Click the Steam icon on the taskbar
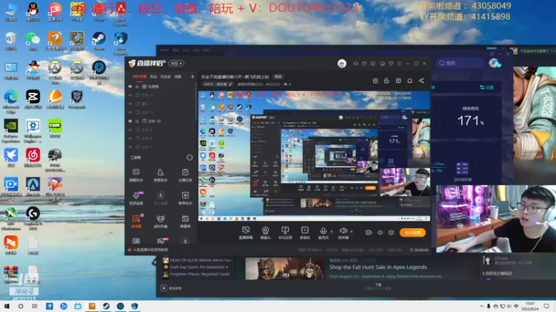Viewport: 556px width, 312px height. (106, 306)
